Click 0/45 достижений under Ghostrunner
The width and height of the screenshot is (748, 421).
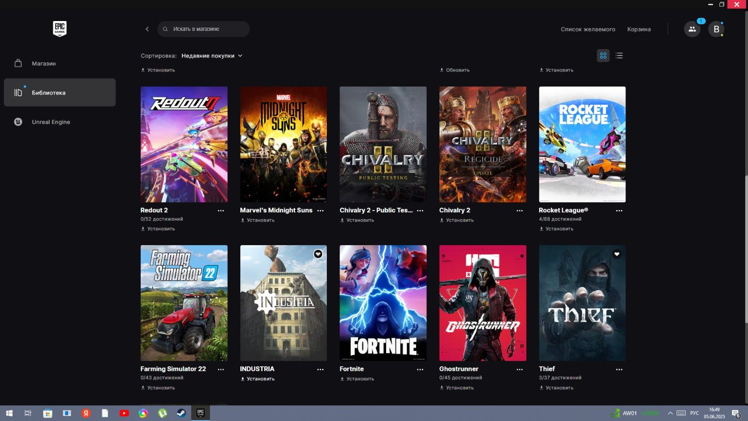(460, 378)
